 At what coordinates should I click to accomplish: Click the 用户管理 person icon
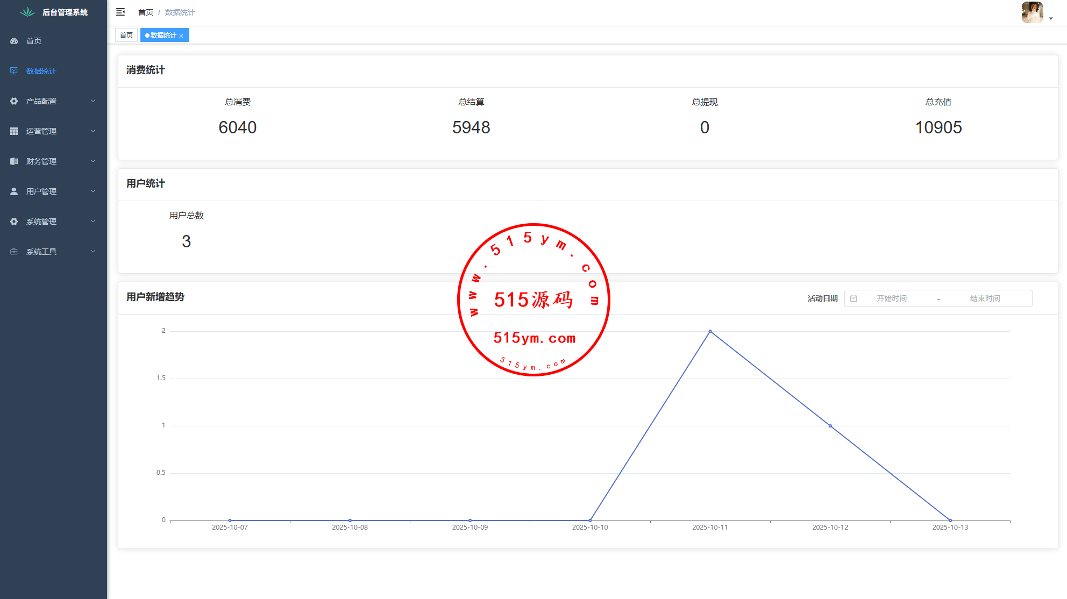coord(14,191)
